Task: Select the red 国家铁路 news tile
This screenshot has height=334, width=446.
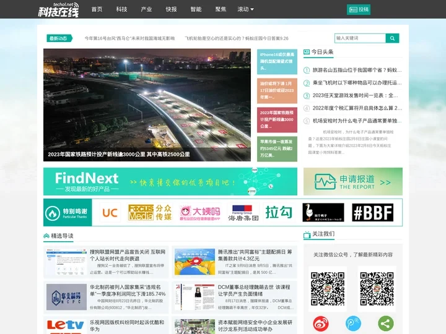Action: click(x=277, y=119)
